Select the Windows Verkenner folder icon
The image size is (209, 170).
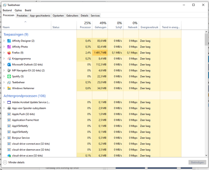(x=9, y=88)
